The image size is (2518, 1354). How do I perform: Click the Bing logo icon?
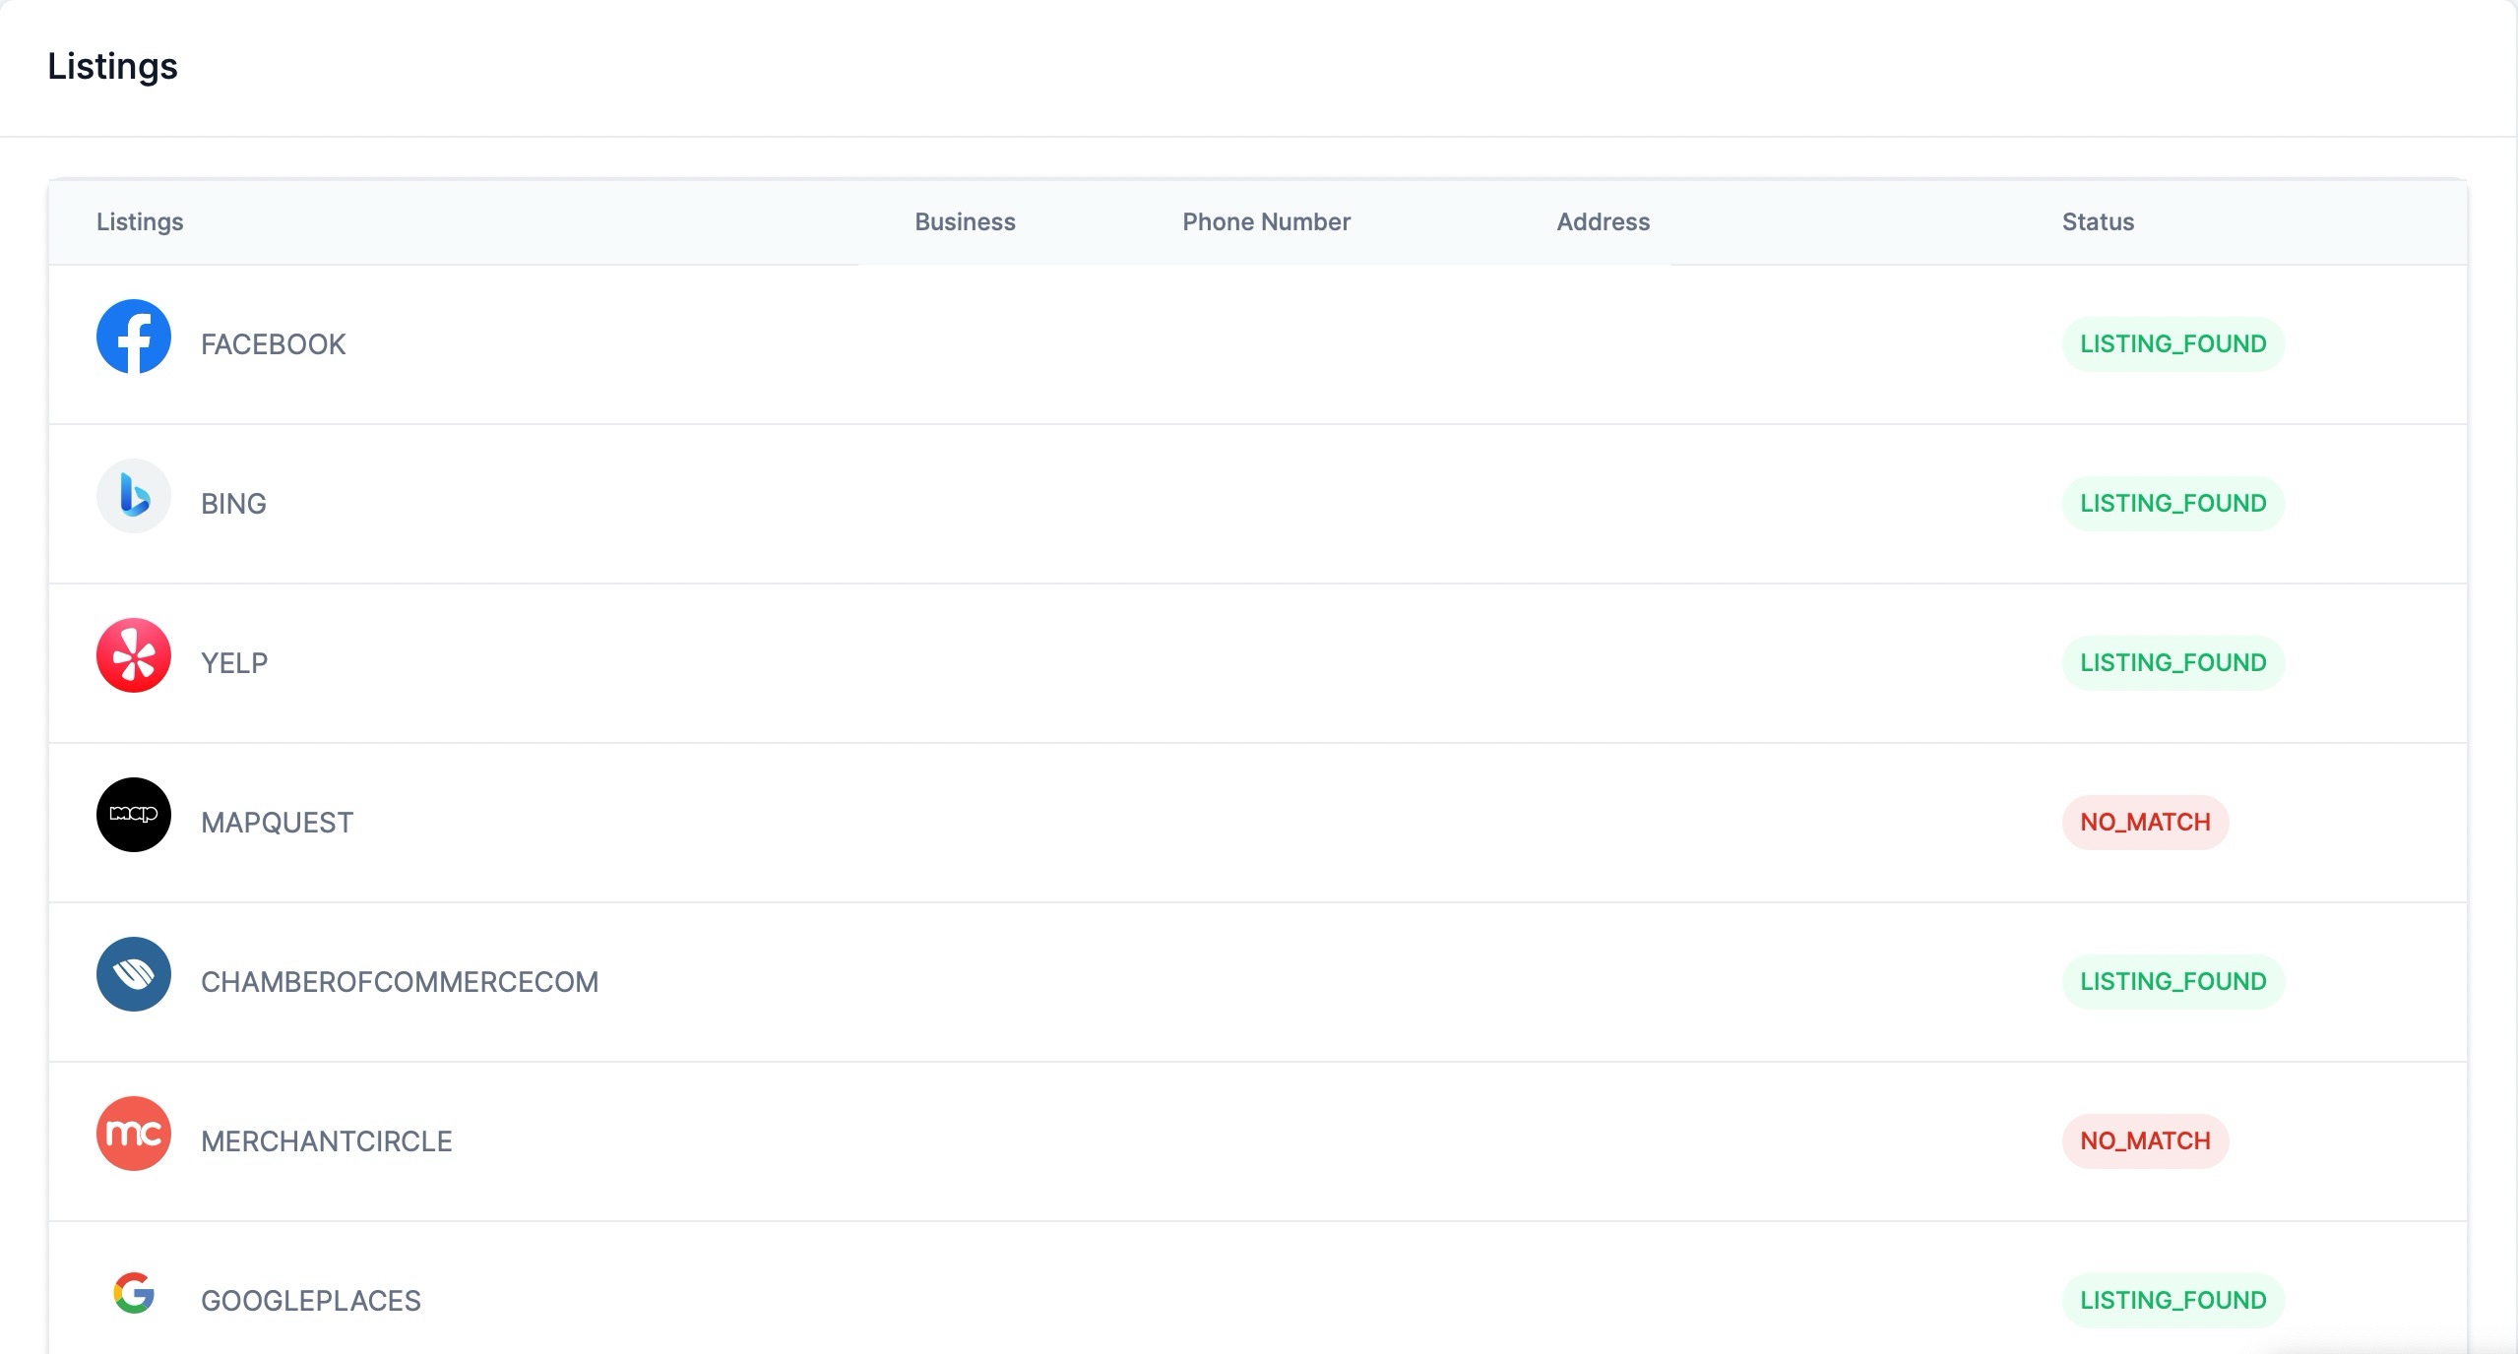[134, 496]
